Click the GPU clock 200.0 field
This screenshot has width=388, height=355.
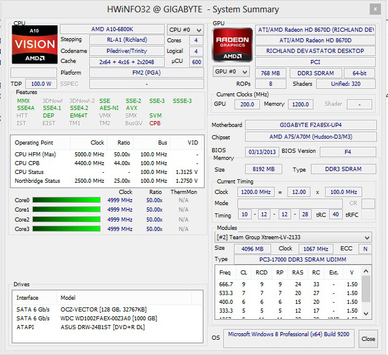(x=247, y=105)
